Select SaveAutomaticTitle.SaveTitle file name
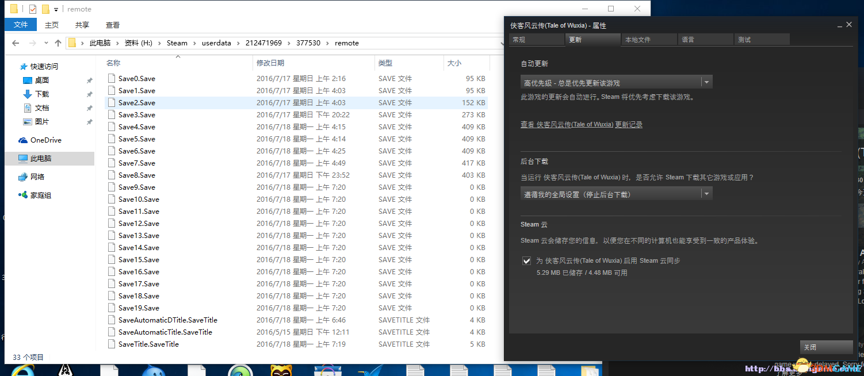This screenshot has width=864, height=376. point(165,332)
